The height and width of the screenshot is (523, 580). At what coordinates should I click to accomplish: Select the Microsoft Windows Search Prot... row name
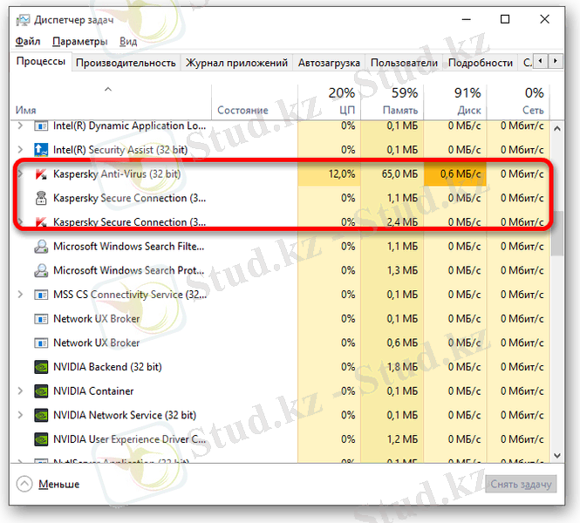[129, 270]
